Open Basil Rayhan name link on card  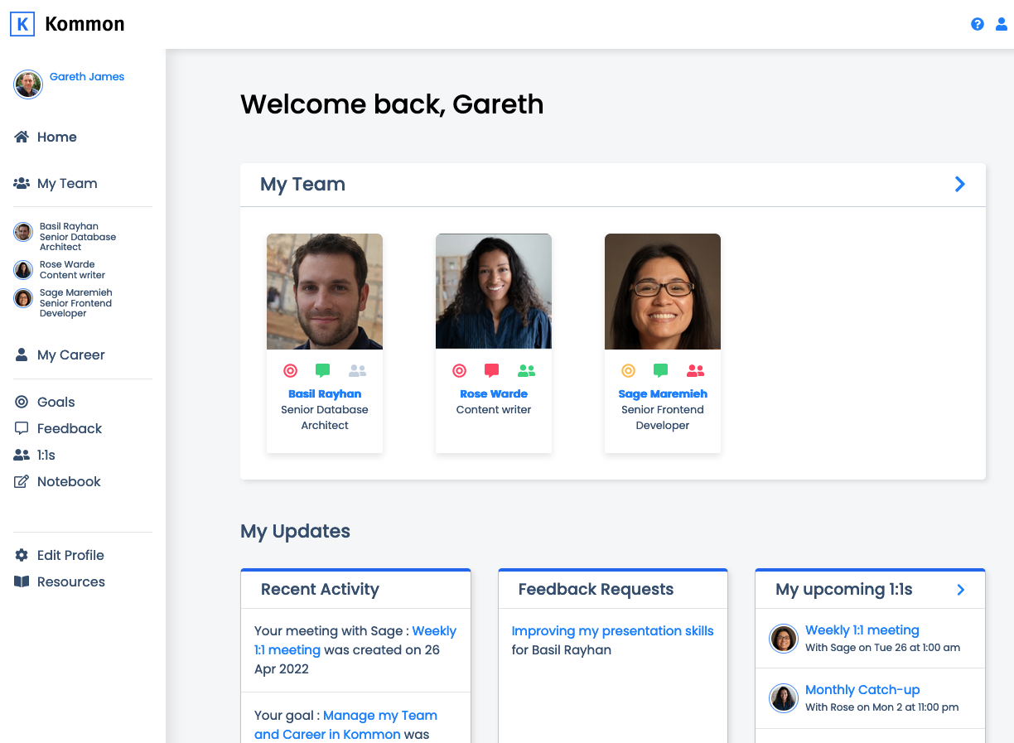point(325,393)
